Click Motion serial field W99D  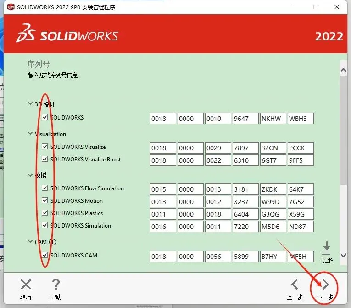[x=273, y=202]
